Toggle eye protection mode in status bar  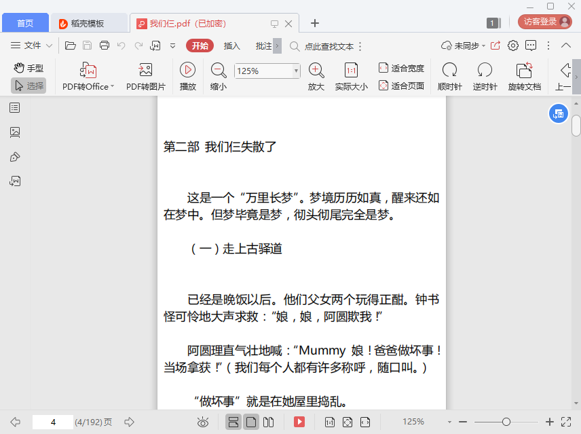202,422
